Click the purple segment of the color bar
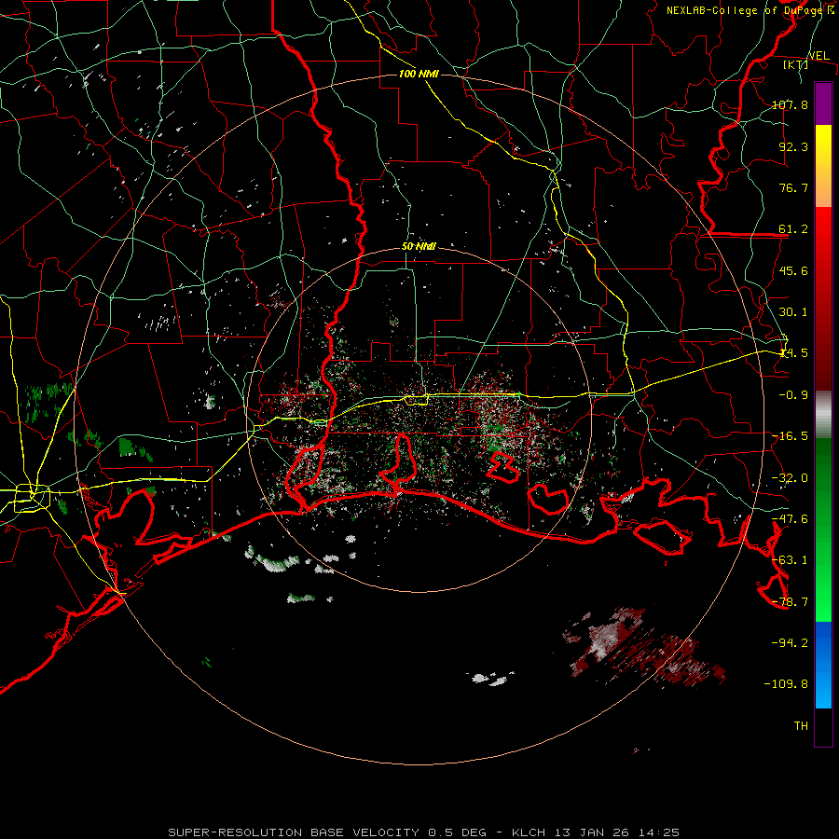 [823, 103]
